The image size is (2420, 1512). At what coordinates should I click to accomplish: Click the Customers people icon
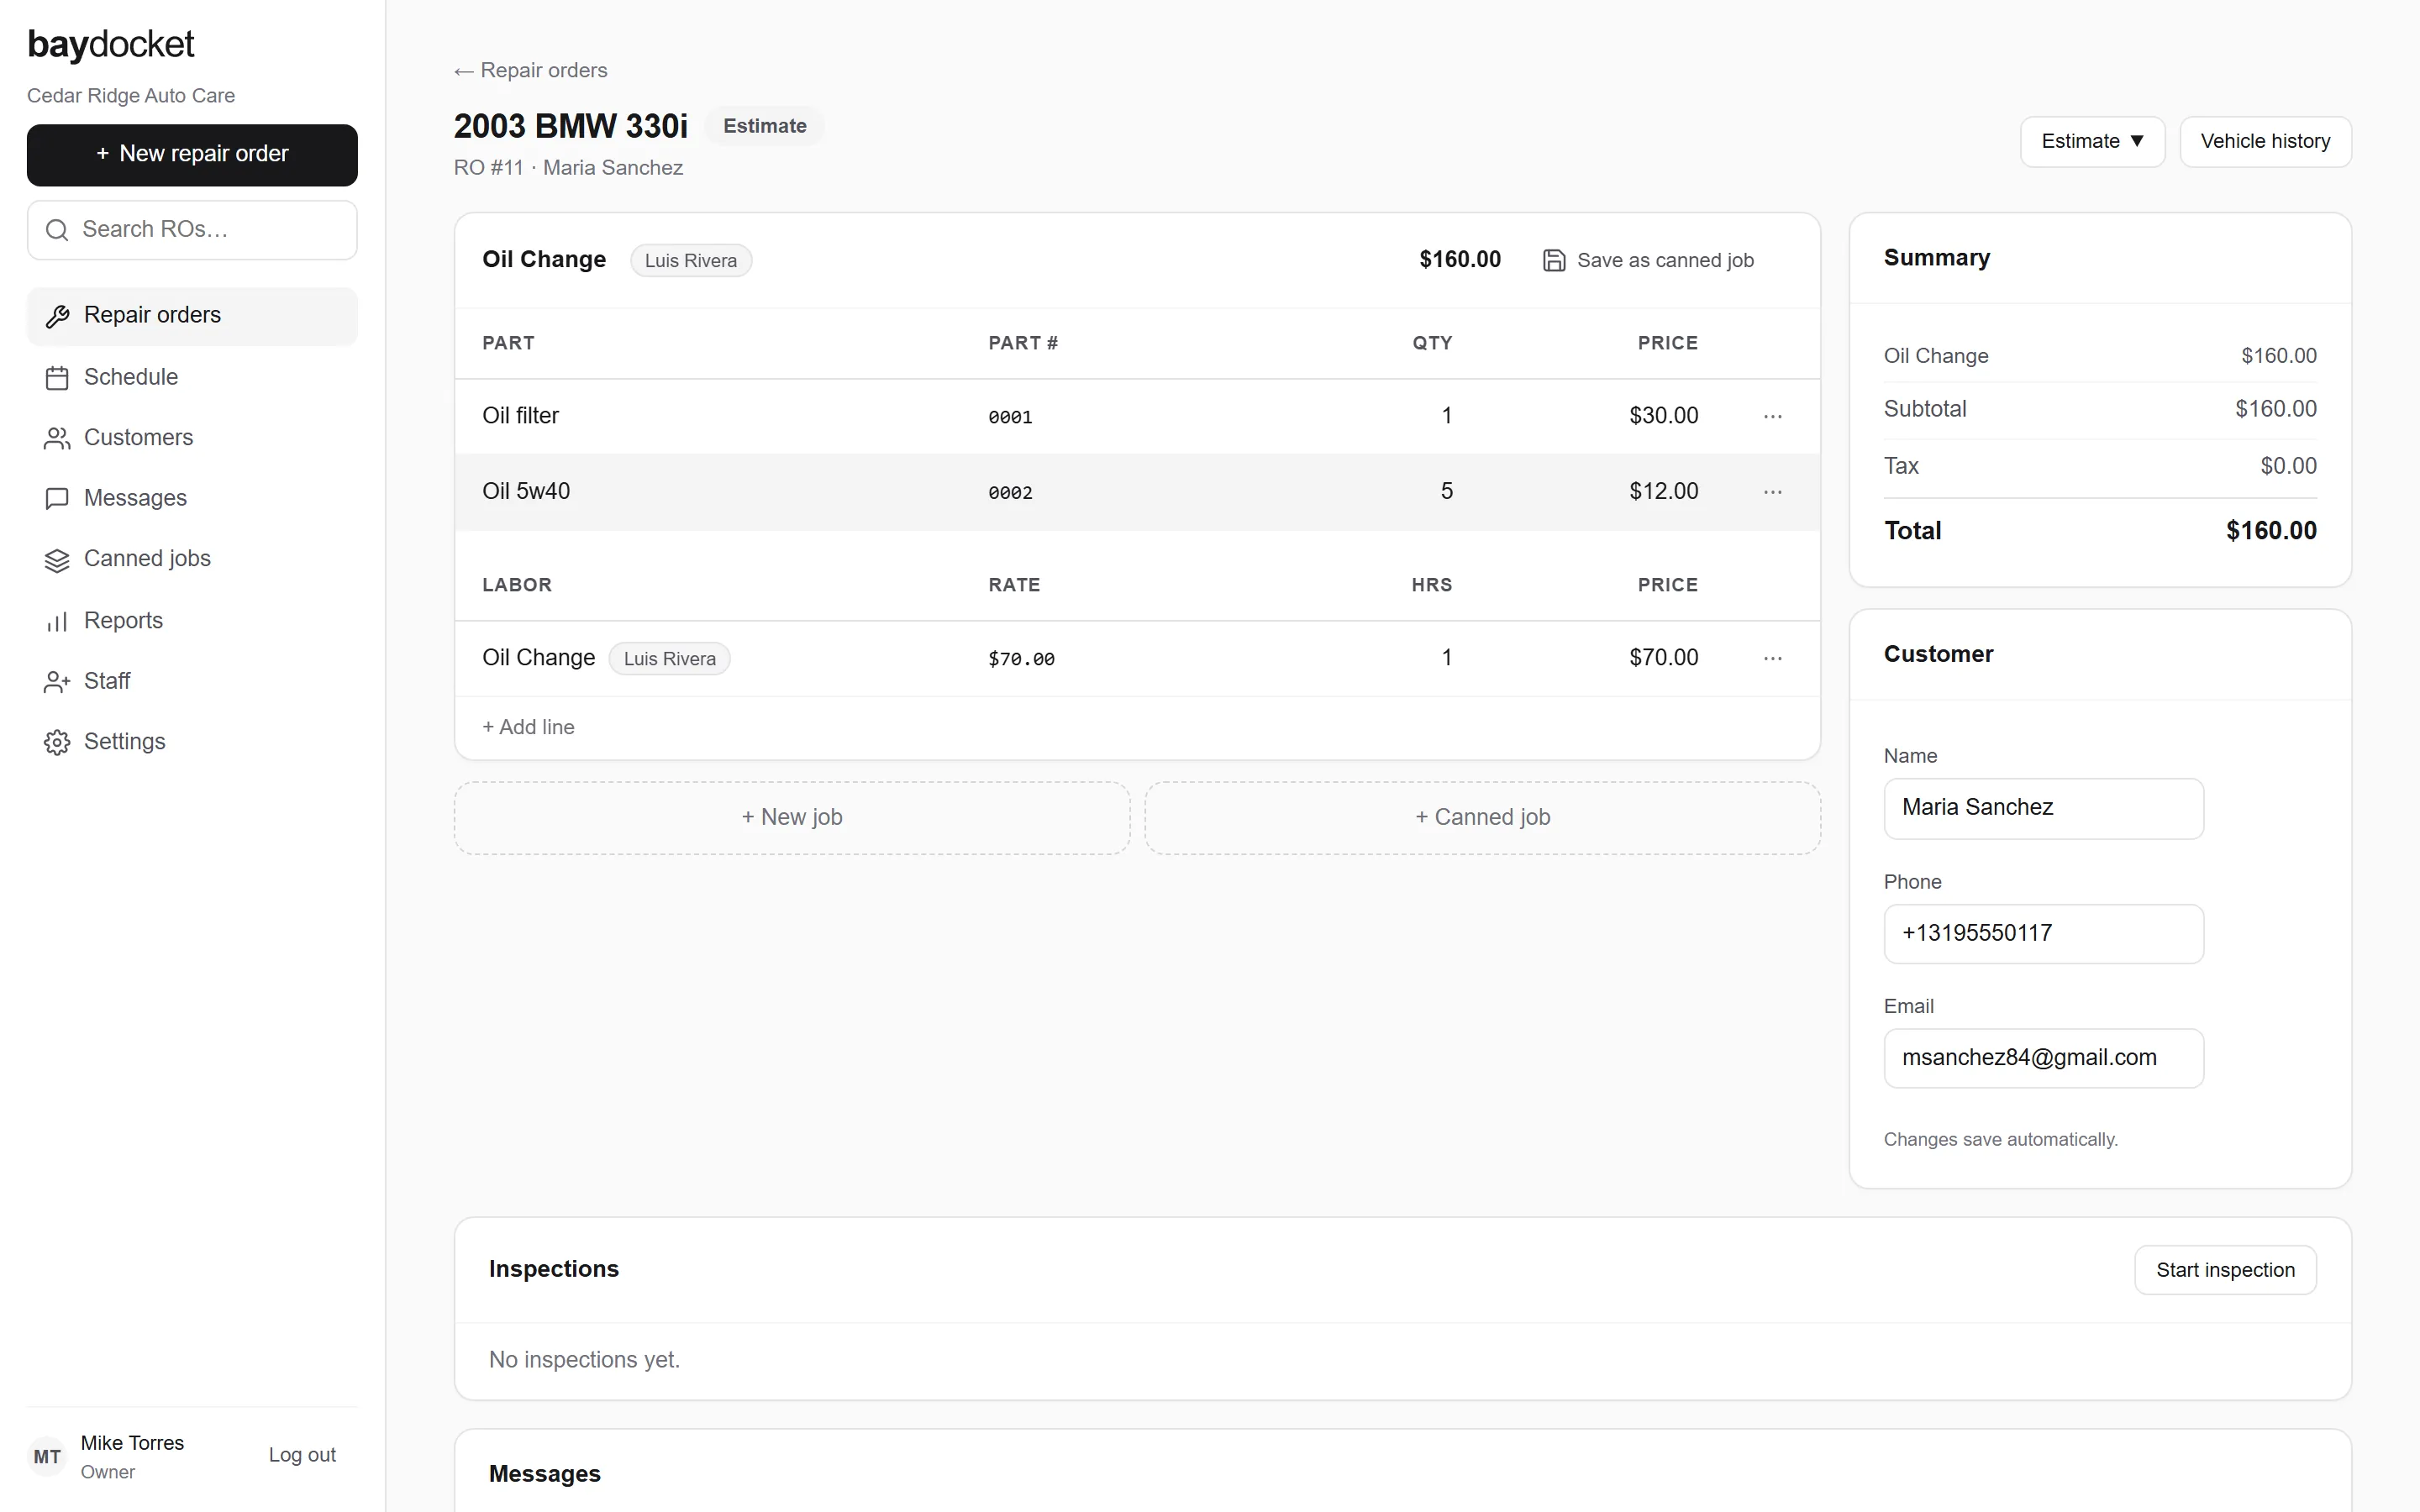point(57,438)
